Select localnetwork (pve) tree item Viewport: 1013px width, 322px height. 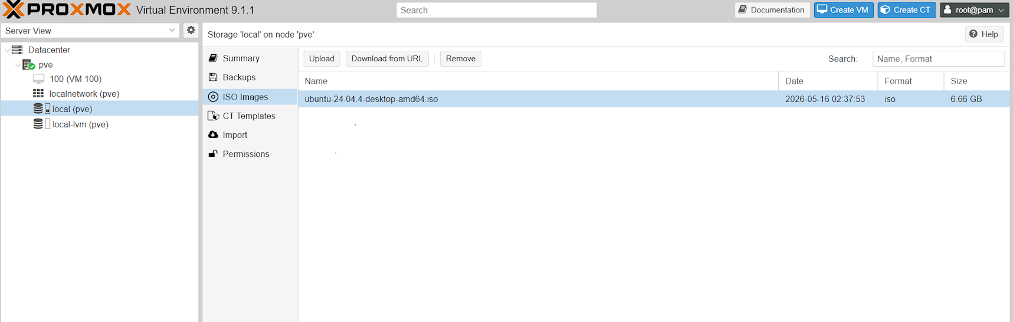84,94
